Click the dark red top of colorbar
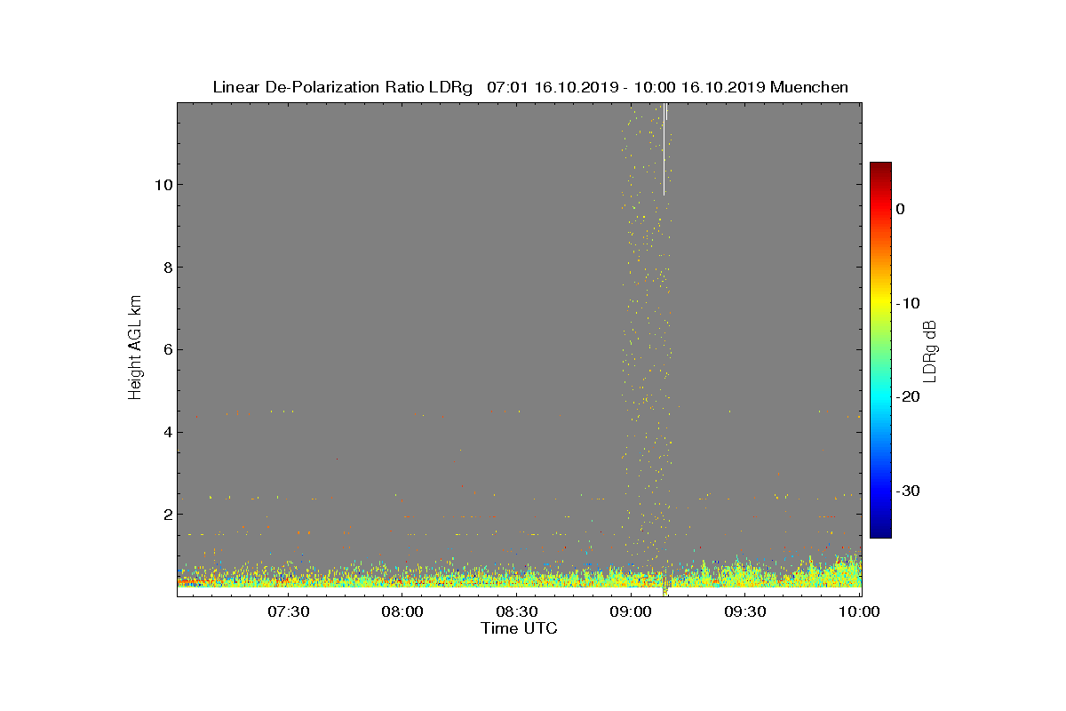 click(x=880, y=169)
